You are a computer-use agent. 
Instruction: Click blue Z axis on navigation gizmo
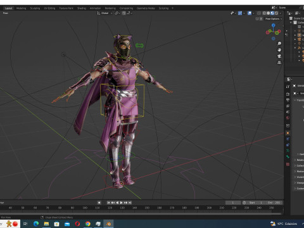click(x=274, y=25)
